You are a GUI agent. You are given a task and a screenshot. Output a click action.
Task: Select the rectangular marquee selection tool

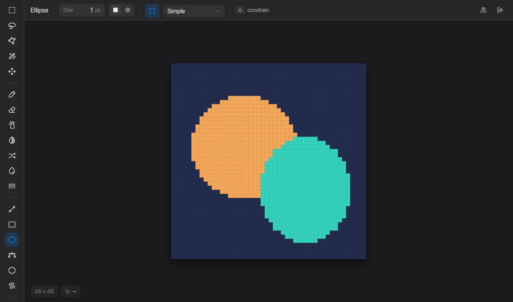tap(12, 10)
